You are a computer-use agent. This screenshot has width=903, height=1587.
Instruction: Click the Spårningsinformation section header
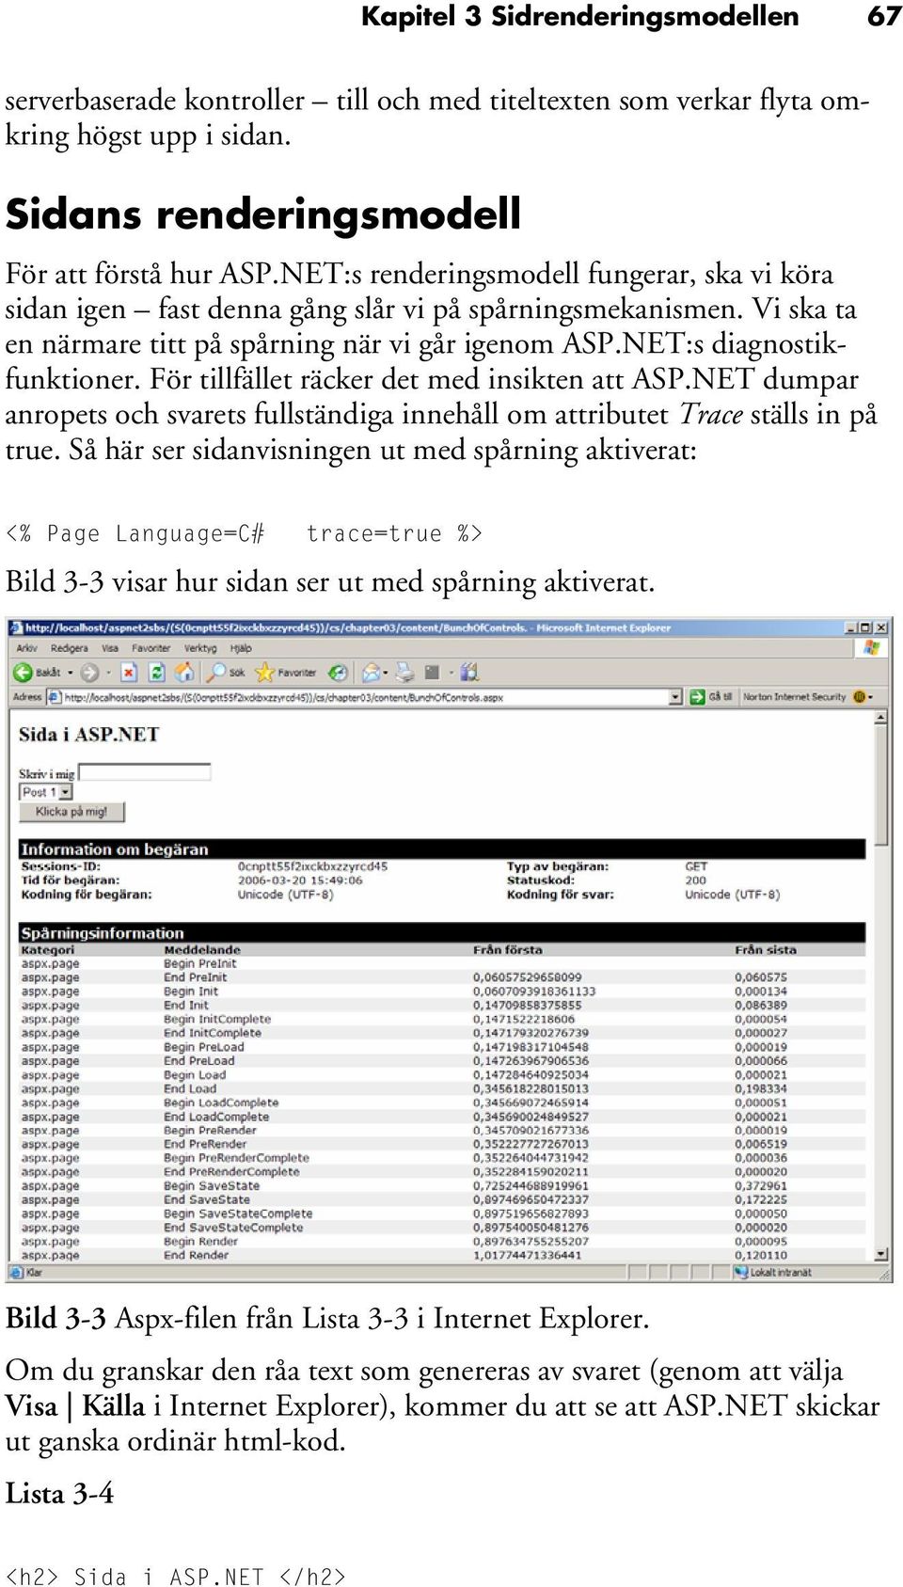coord(442,932)
